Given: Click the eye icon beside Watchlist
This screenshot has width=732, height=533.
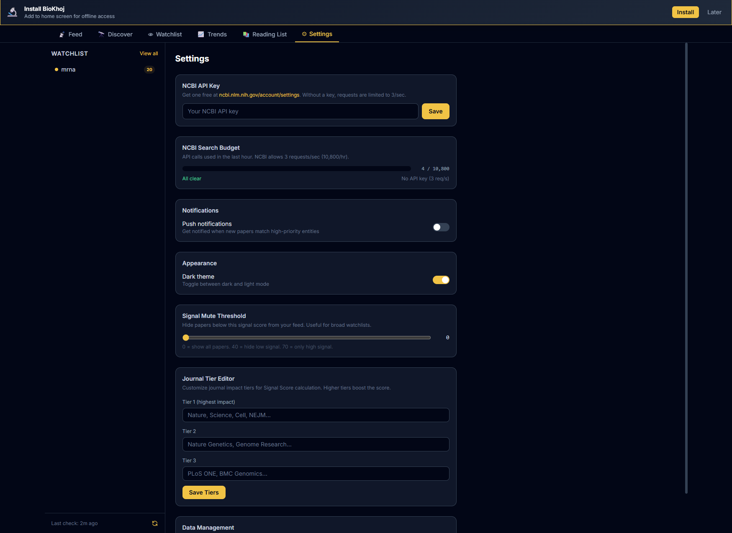Looking at the screenshot, I should (151, 34).
